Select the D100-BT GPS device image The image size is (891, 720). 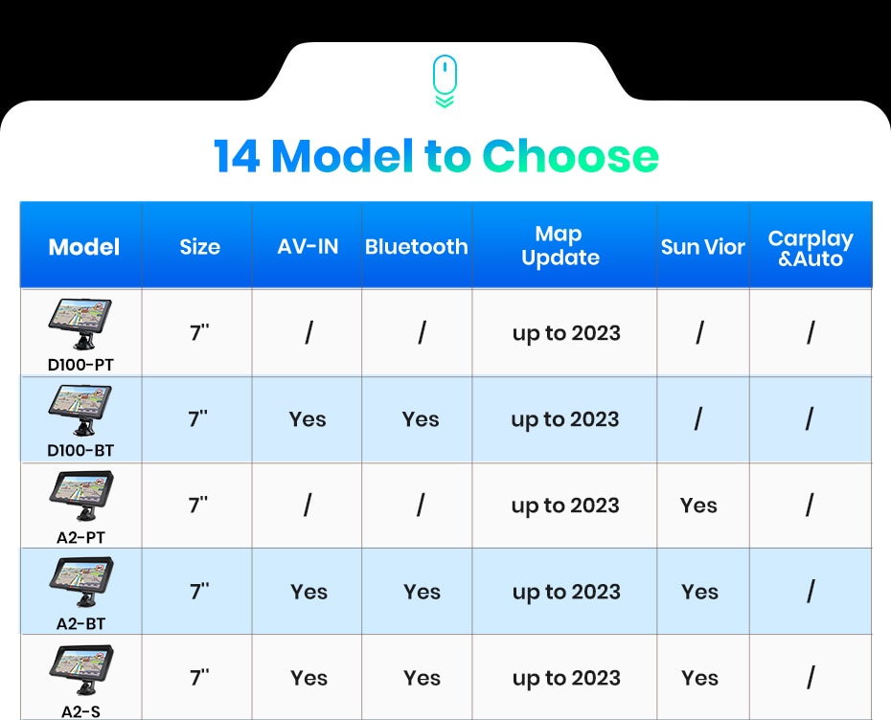pyautogui.click(x=80, y=410)
